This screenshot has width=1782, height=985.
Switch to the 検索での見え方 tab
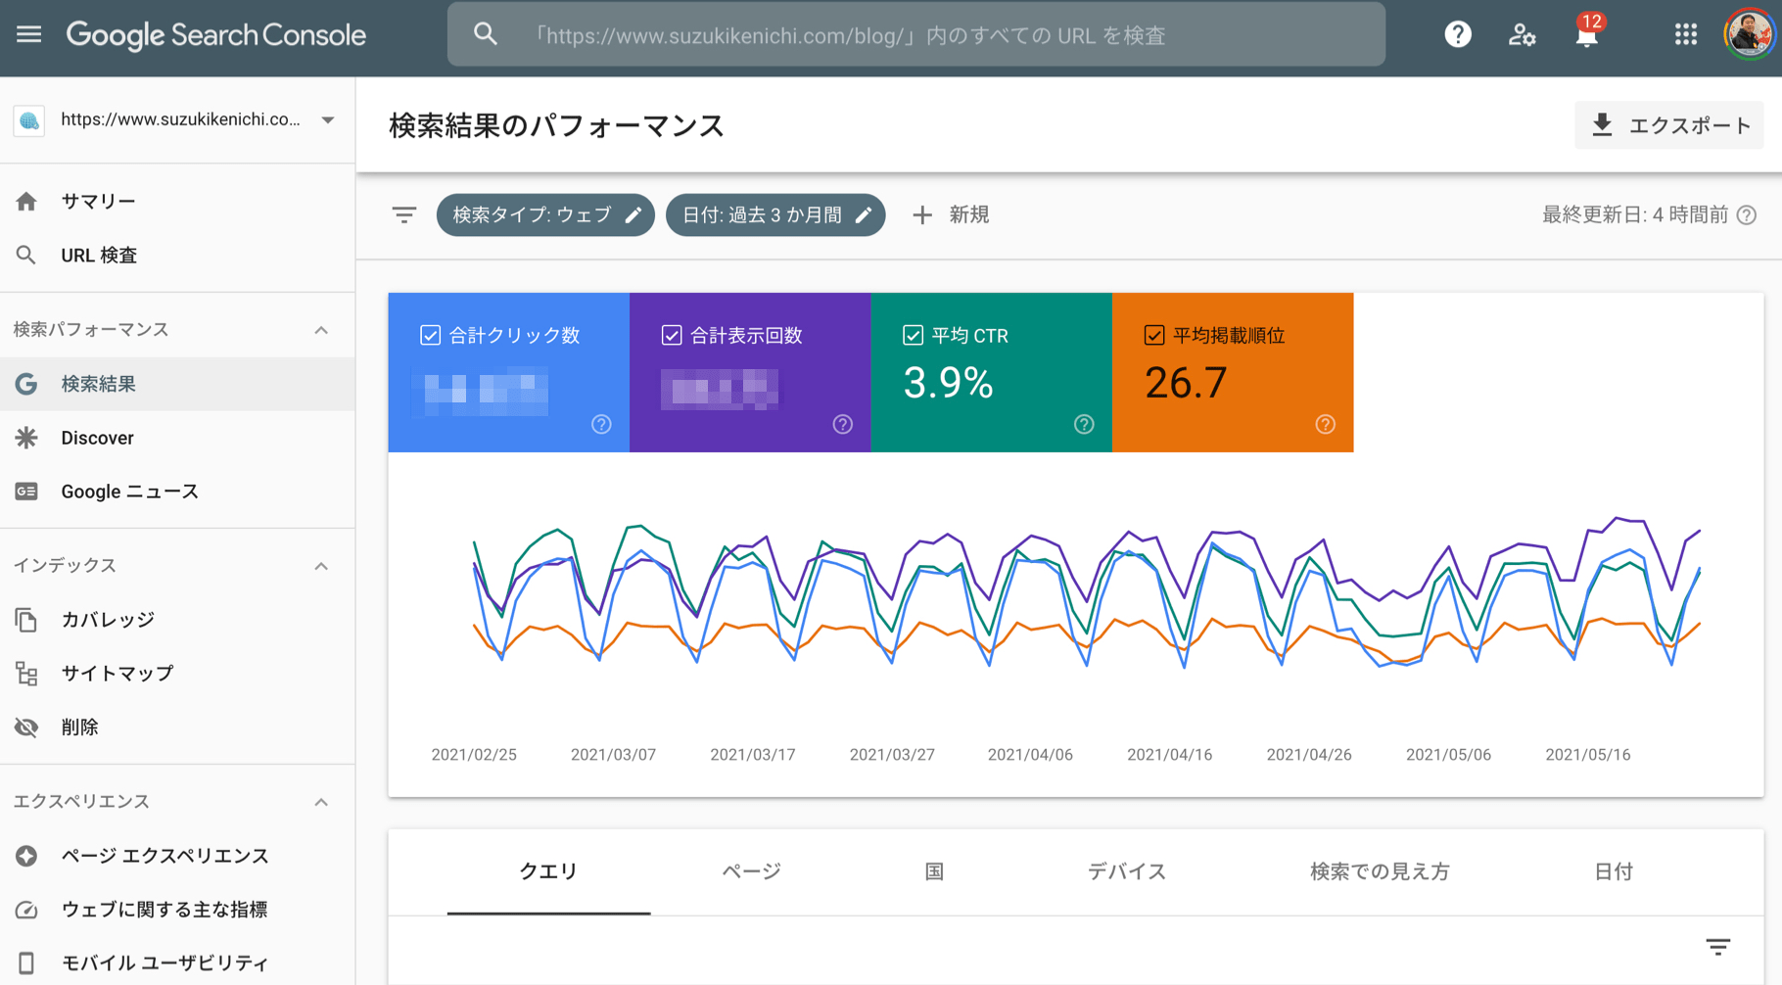(1380, 871)
